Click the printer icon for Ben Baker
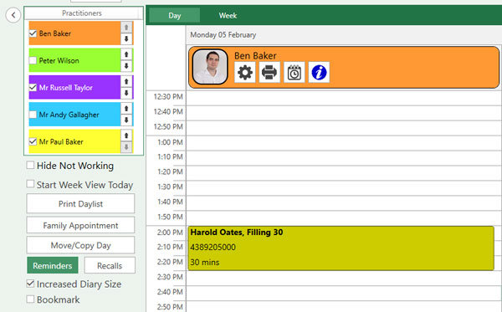Viewport: 502px width, 312px height. (269, 72)
